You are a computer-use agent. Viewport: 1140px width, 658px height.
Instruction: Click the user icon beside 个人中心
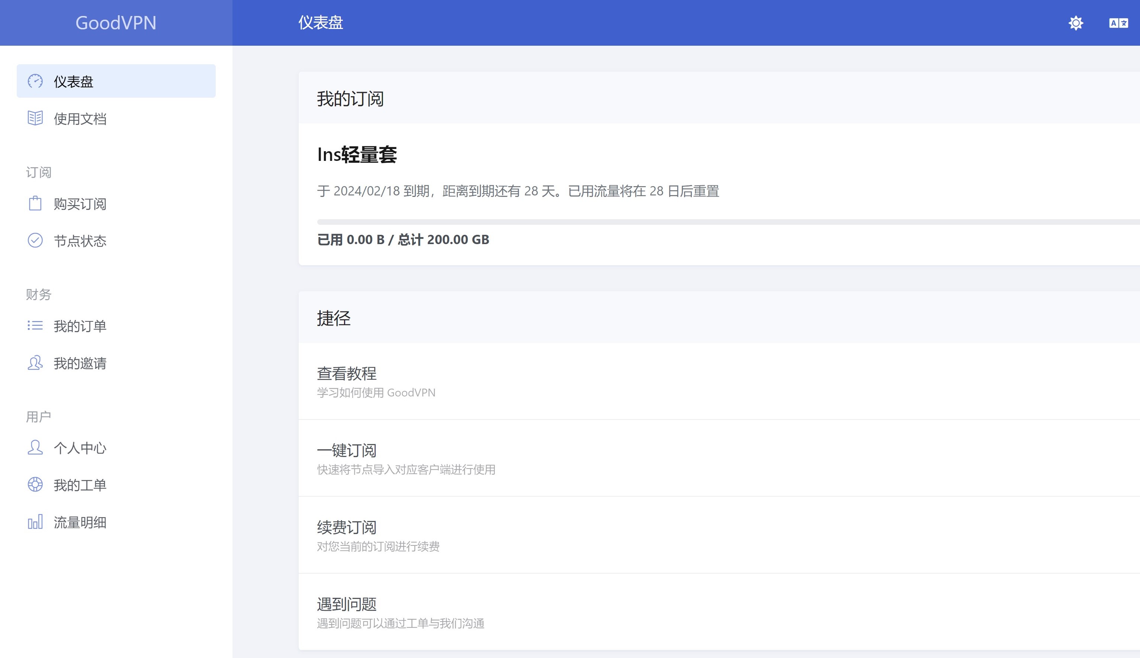(35, 447)
